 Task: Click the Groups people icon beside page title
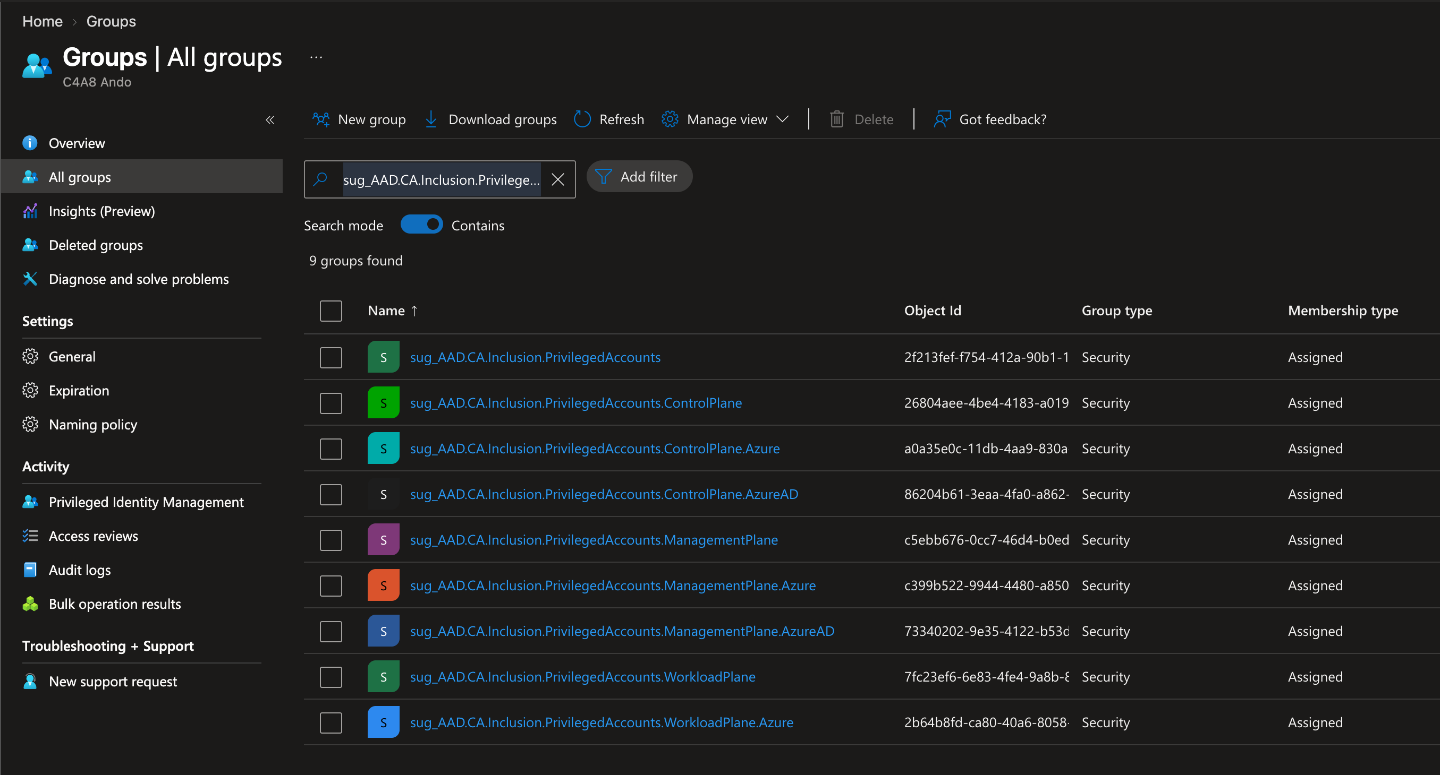pos(37,66)
